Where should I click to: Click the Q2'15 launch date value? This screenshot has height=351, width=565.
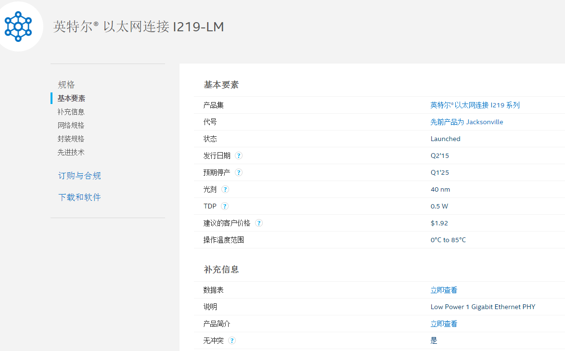click(439, 156)
